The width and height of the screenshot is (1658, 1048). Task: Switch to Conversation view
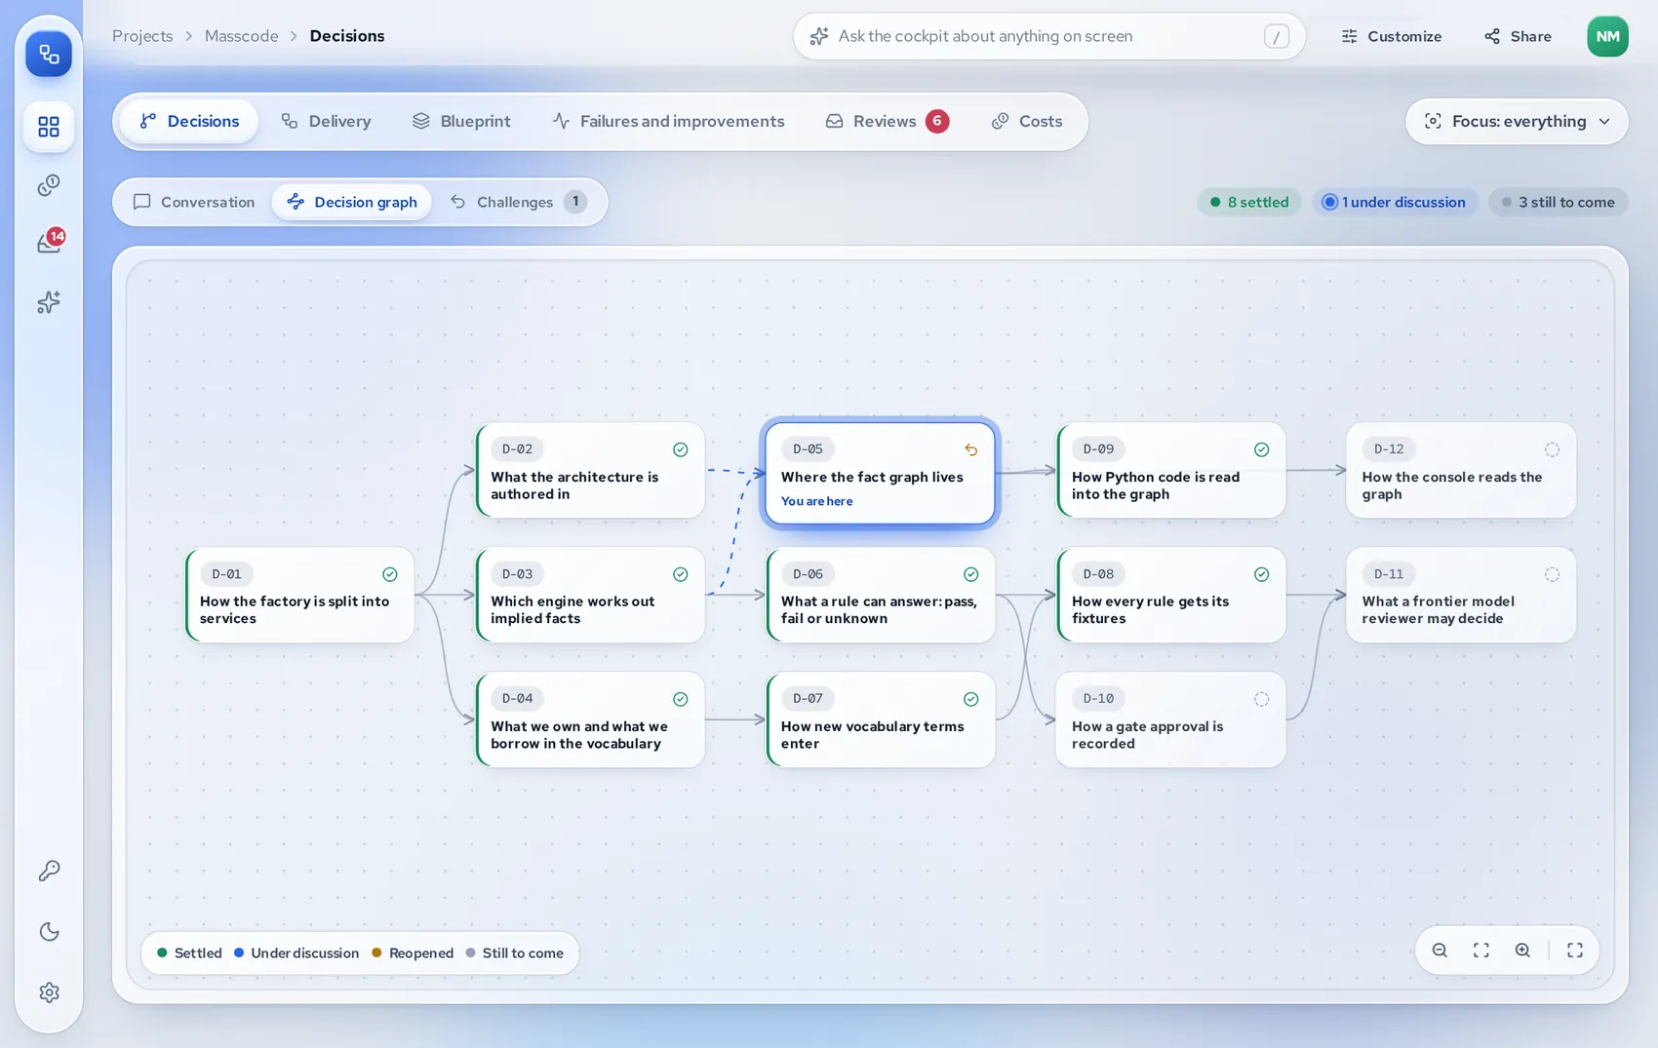tap(194, 202)
